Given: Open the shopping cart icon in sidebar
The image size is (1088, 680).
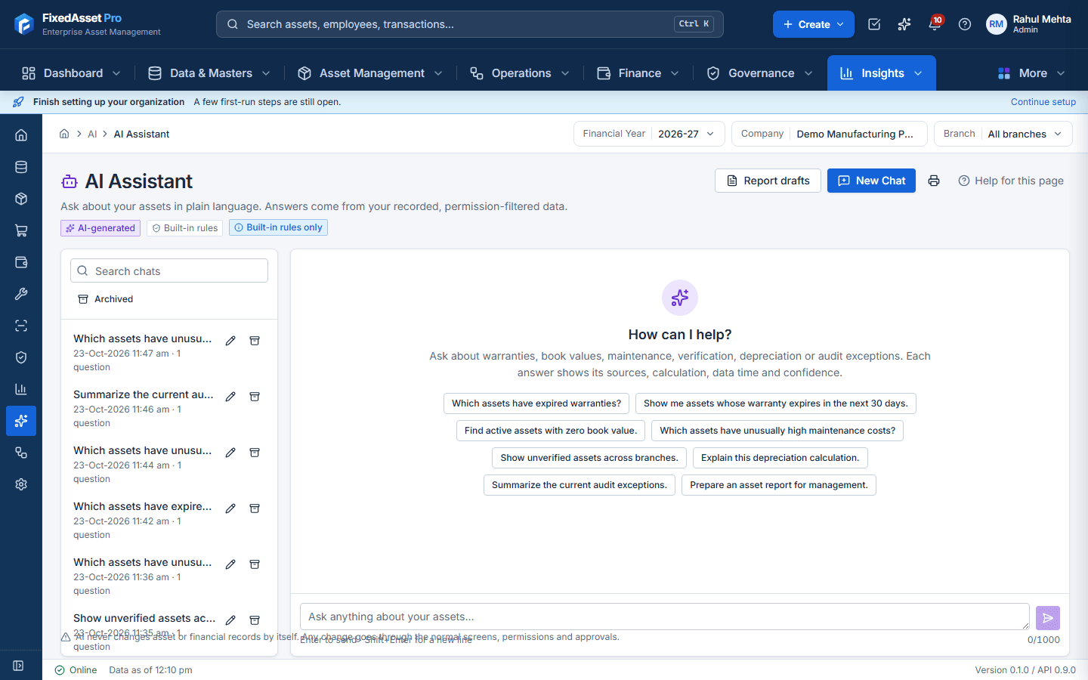Looking at the screenshot, I should 21,230.
